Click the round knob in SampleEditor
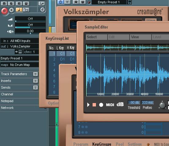 pyautogui.click(x=162, y=105)
